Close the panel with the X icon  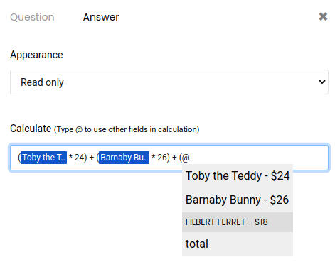(323, 16)
